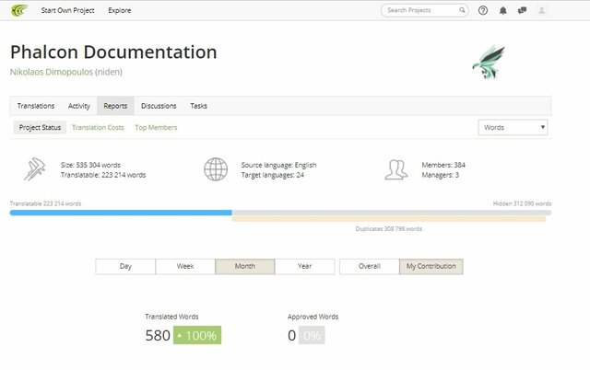The height and width of the screenshot is (370, 590).
Task: Click 'Source language: English' text
Action: click(278, 165)
